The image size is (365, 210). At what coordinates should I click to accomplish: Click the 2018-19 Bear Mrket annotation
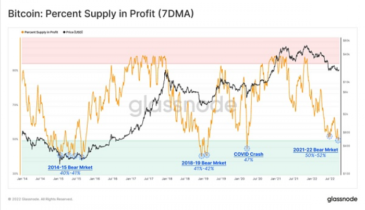pyautogui.click(x=204, y=163)
